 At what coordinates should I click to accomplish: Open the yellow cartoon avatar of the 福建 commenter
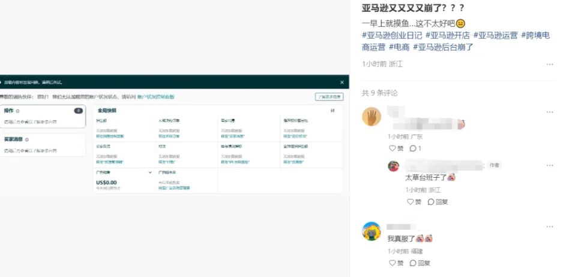(372, 231)
